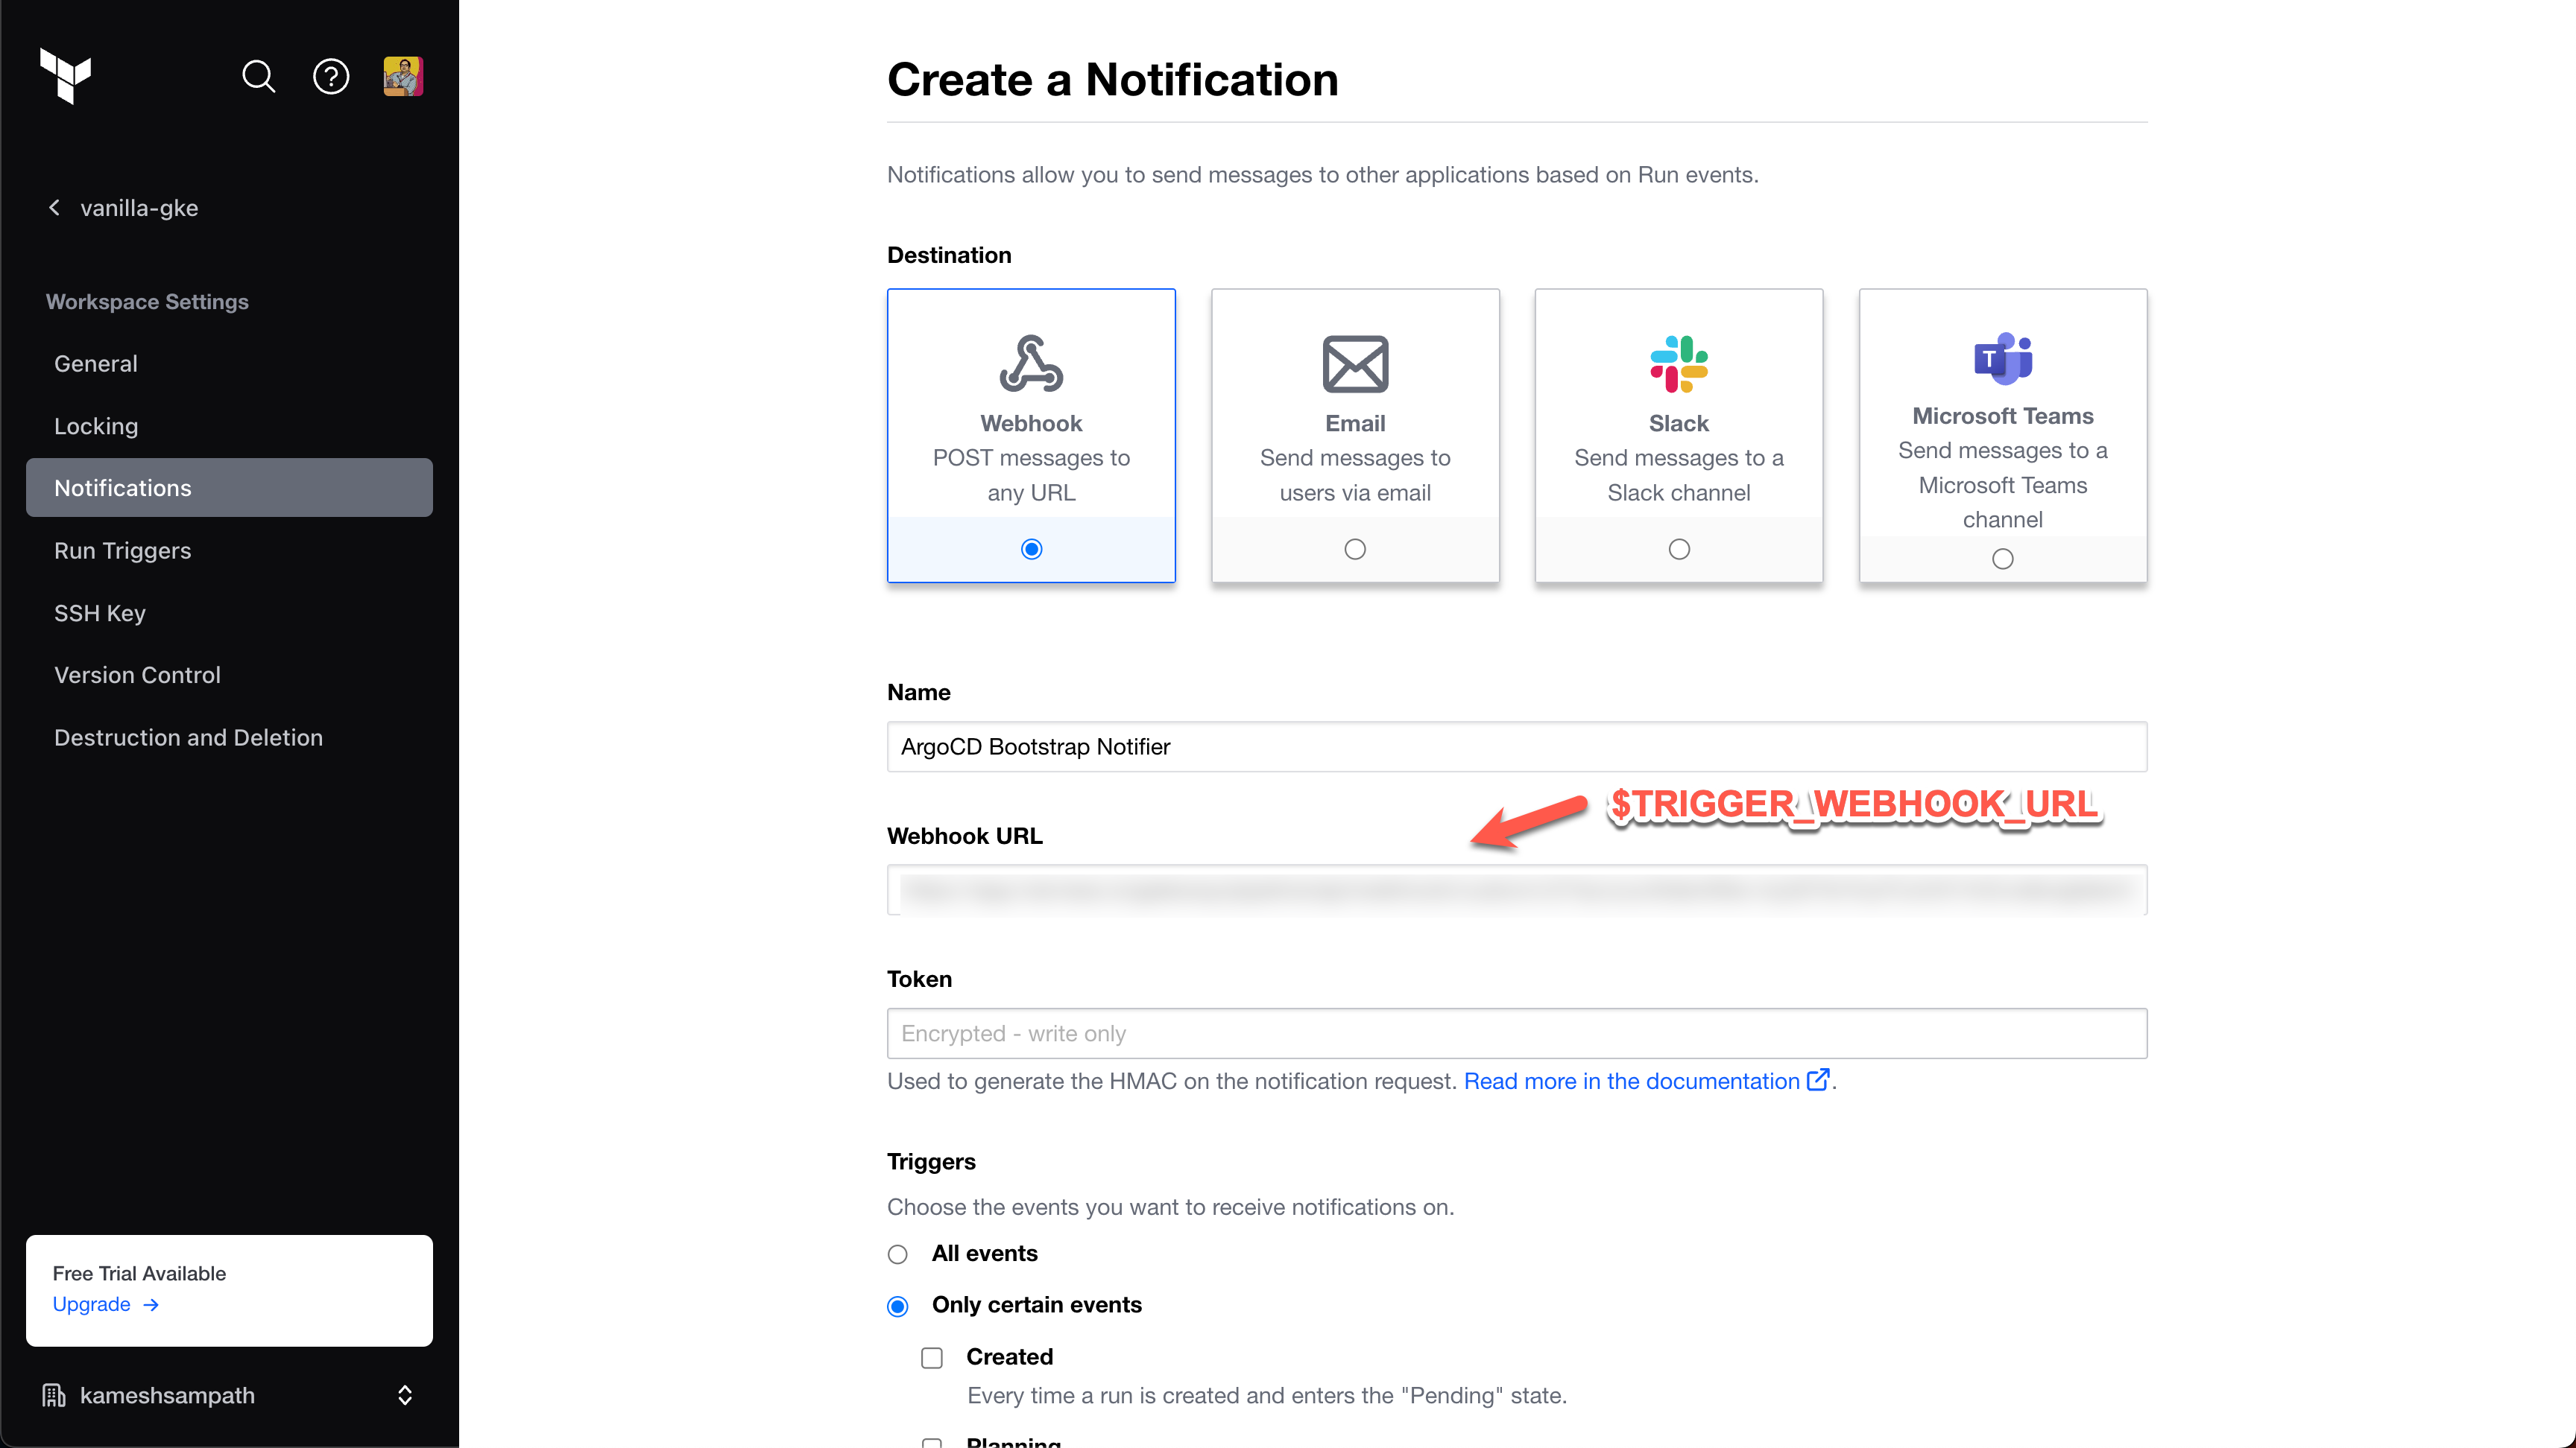This screenshot has width=2576, height=1448.
Task: Click the Webhook destination icon
Action: click(x=1031, y=363)
